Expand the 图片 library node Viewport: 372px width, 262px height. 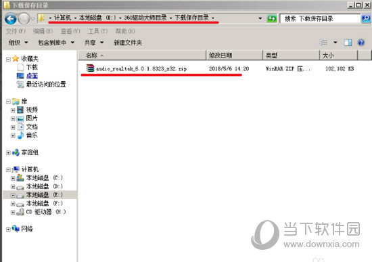tap(13, 118)
